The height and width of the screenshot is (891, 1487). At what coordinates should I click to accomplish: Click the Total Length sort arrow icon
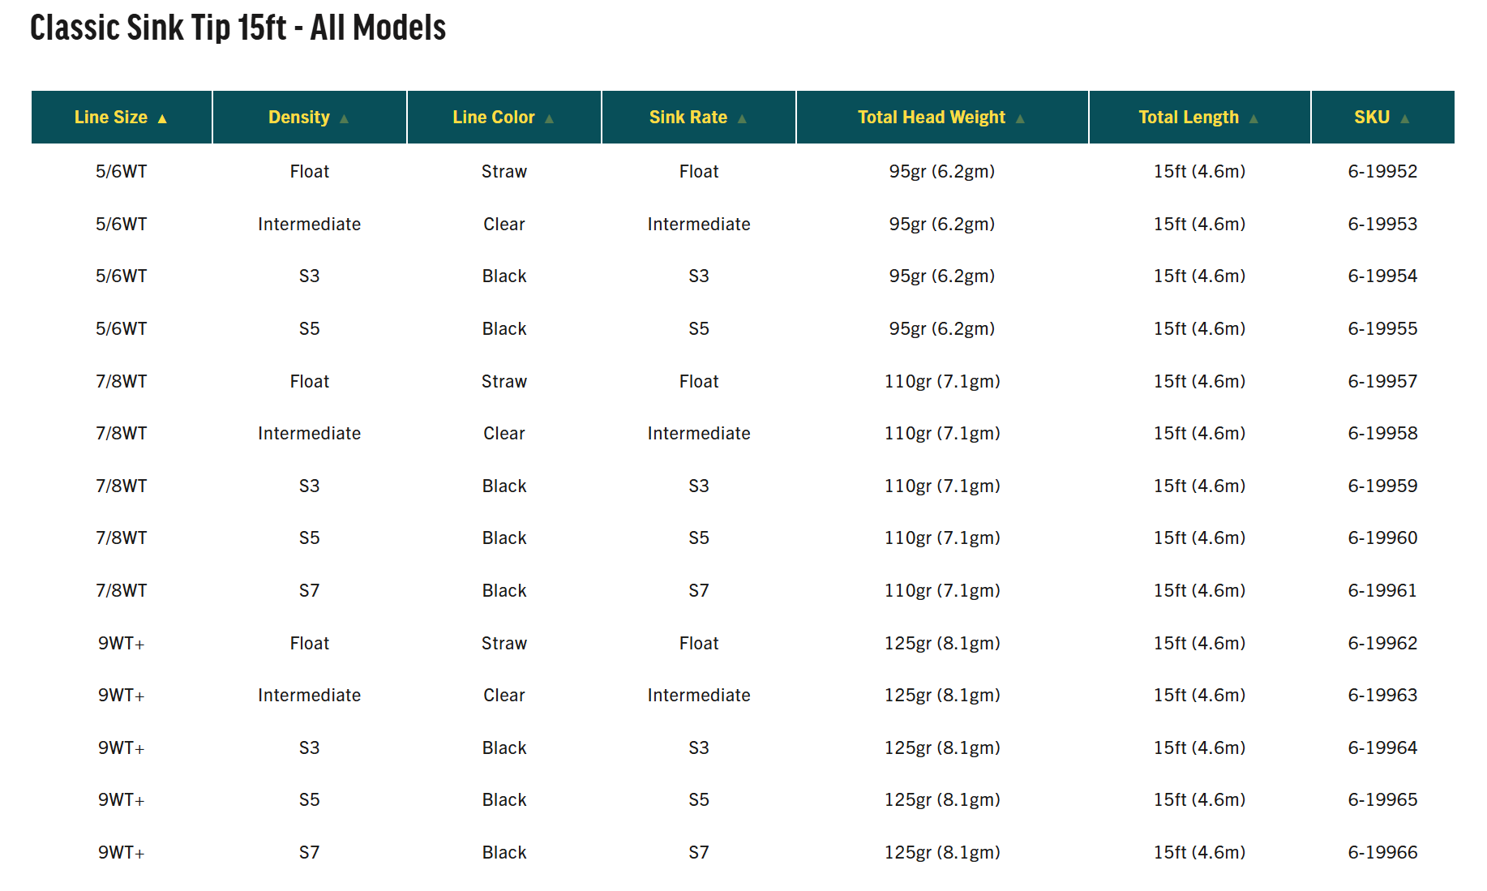[x=1253, y=118]
